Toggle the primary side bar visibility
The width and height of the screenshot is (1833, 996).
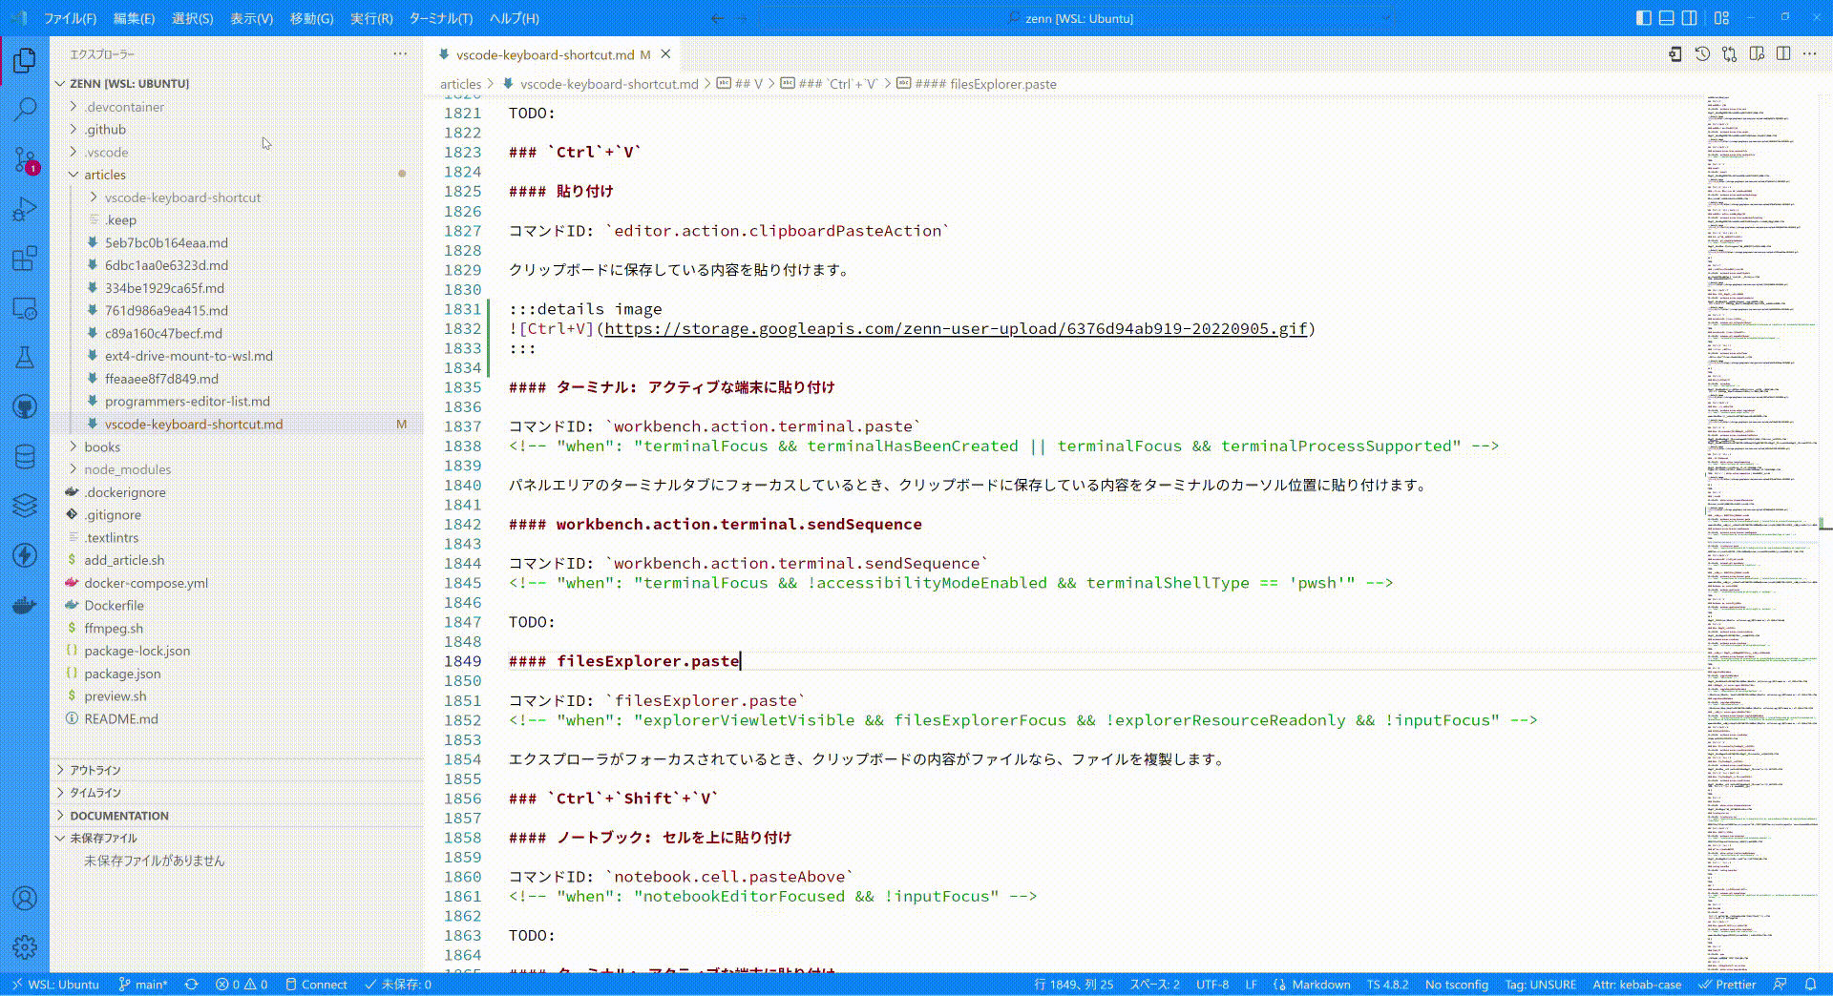[1643, 18]
